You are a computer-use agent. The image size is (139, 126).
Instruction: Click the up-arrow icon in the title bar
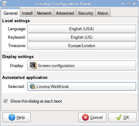pyautogui.click(x=123, y=4)
